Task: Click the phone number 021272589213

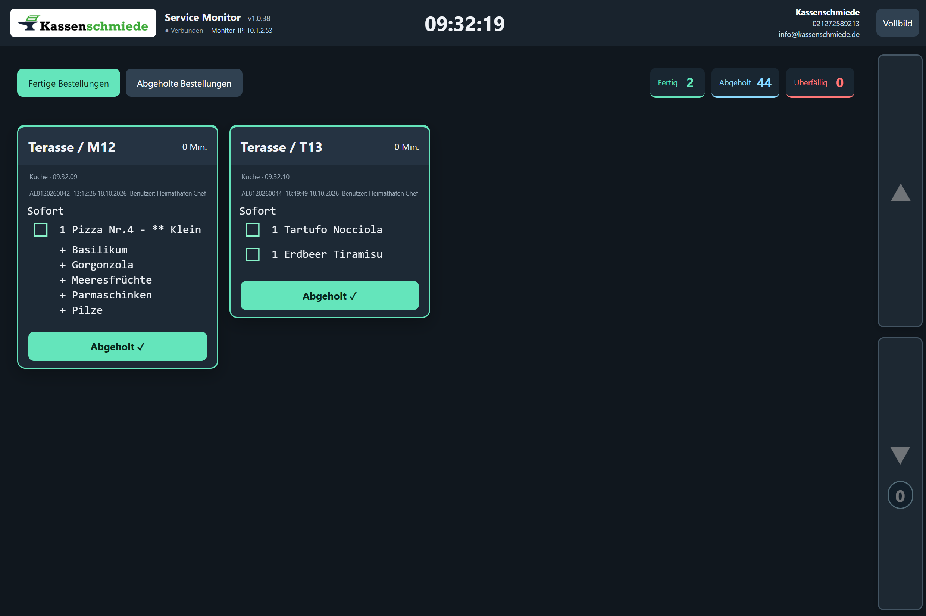Action: [836, 24]
